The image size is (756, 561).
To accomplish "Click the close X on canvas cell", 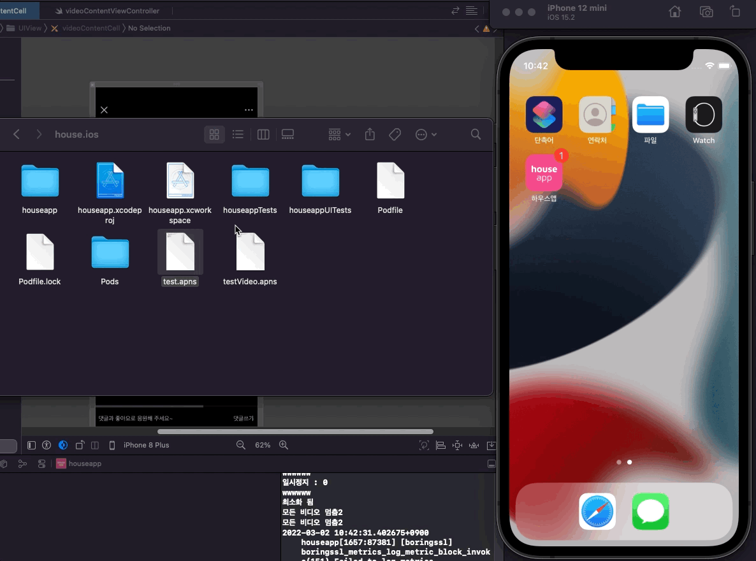I will click(104, 110).
